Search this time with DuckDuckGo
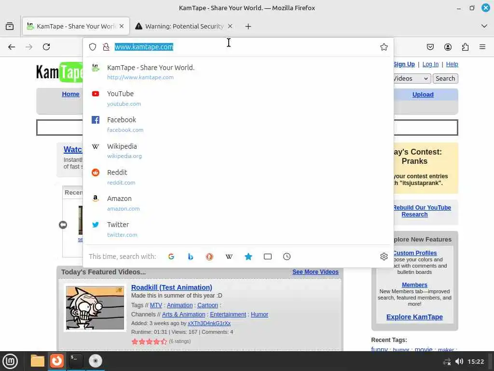The width and height of the screenshot is (494, 371). coord(209,257)
